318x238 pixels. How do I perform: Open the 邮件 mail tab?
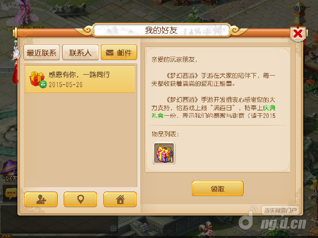click(119, 52)
